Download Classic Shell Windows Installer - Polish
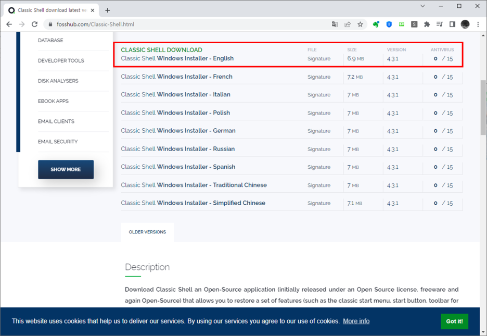487x336 pixels. 175,113
